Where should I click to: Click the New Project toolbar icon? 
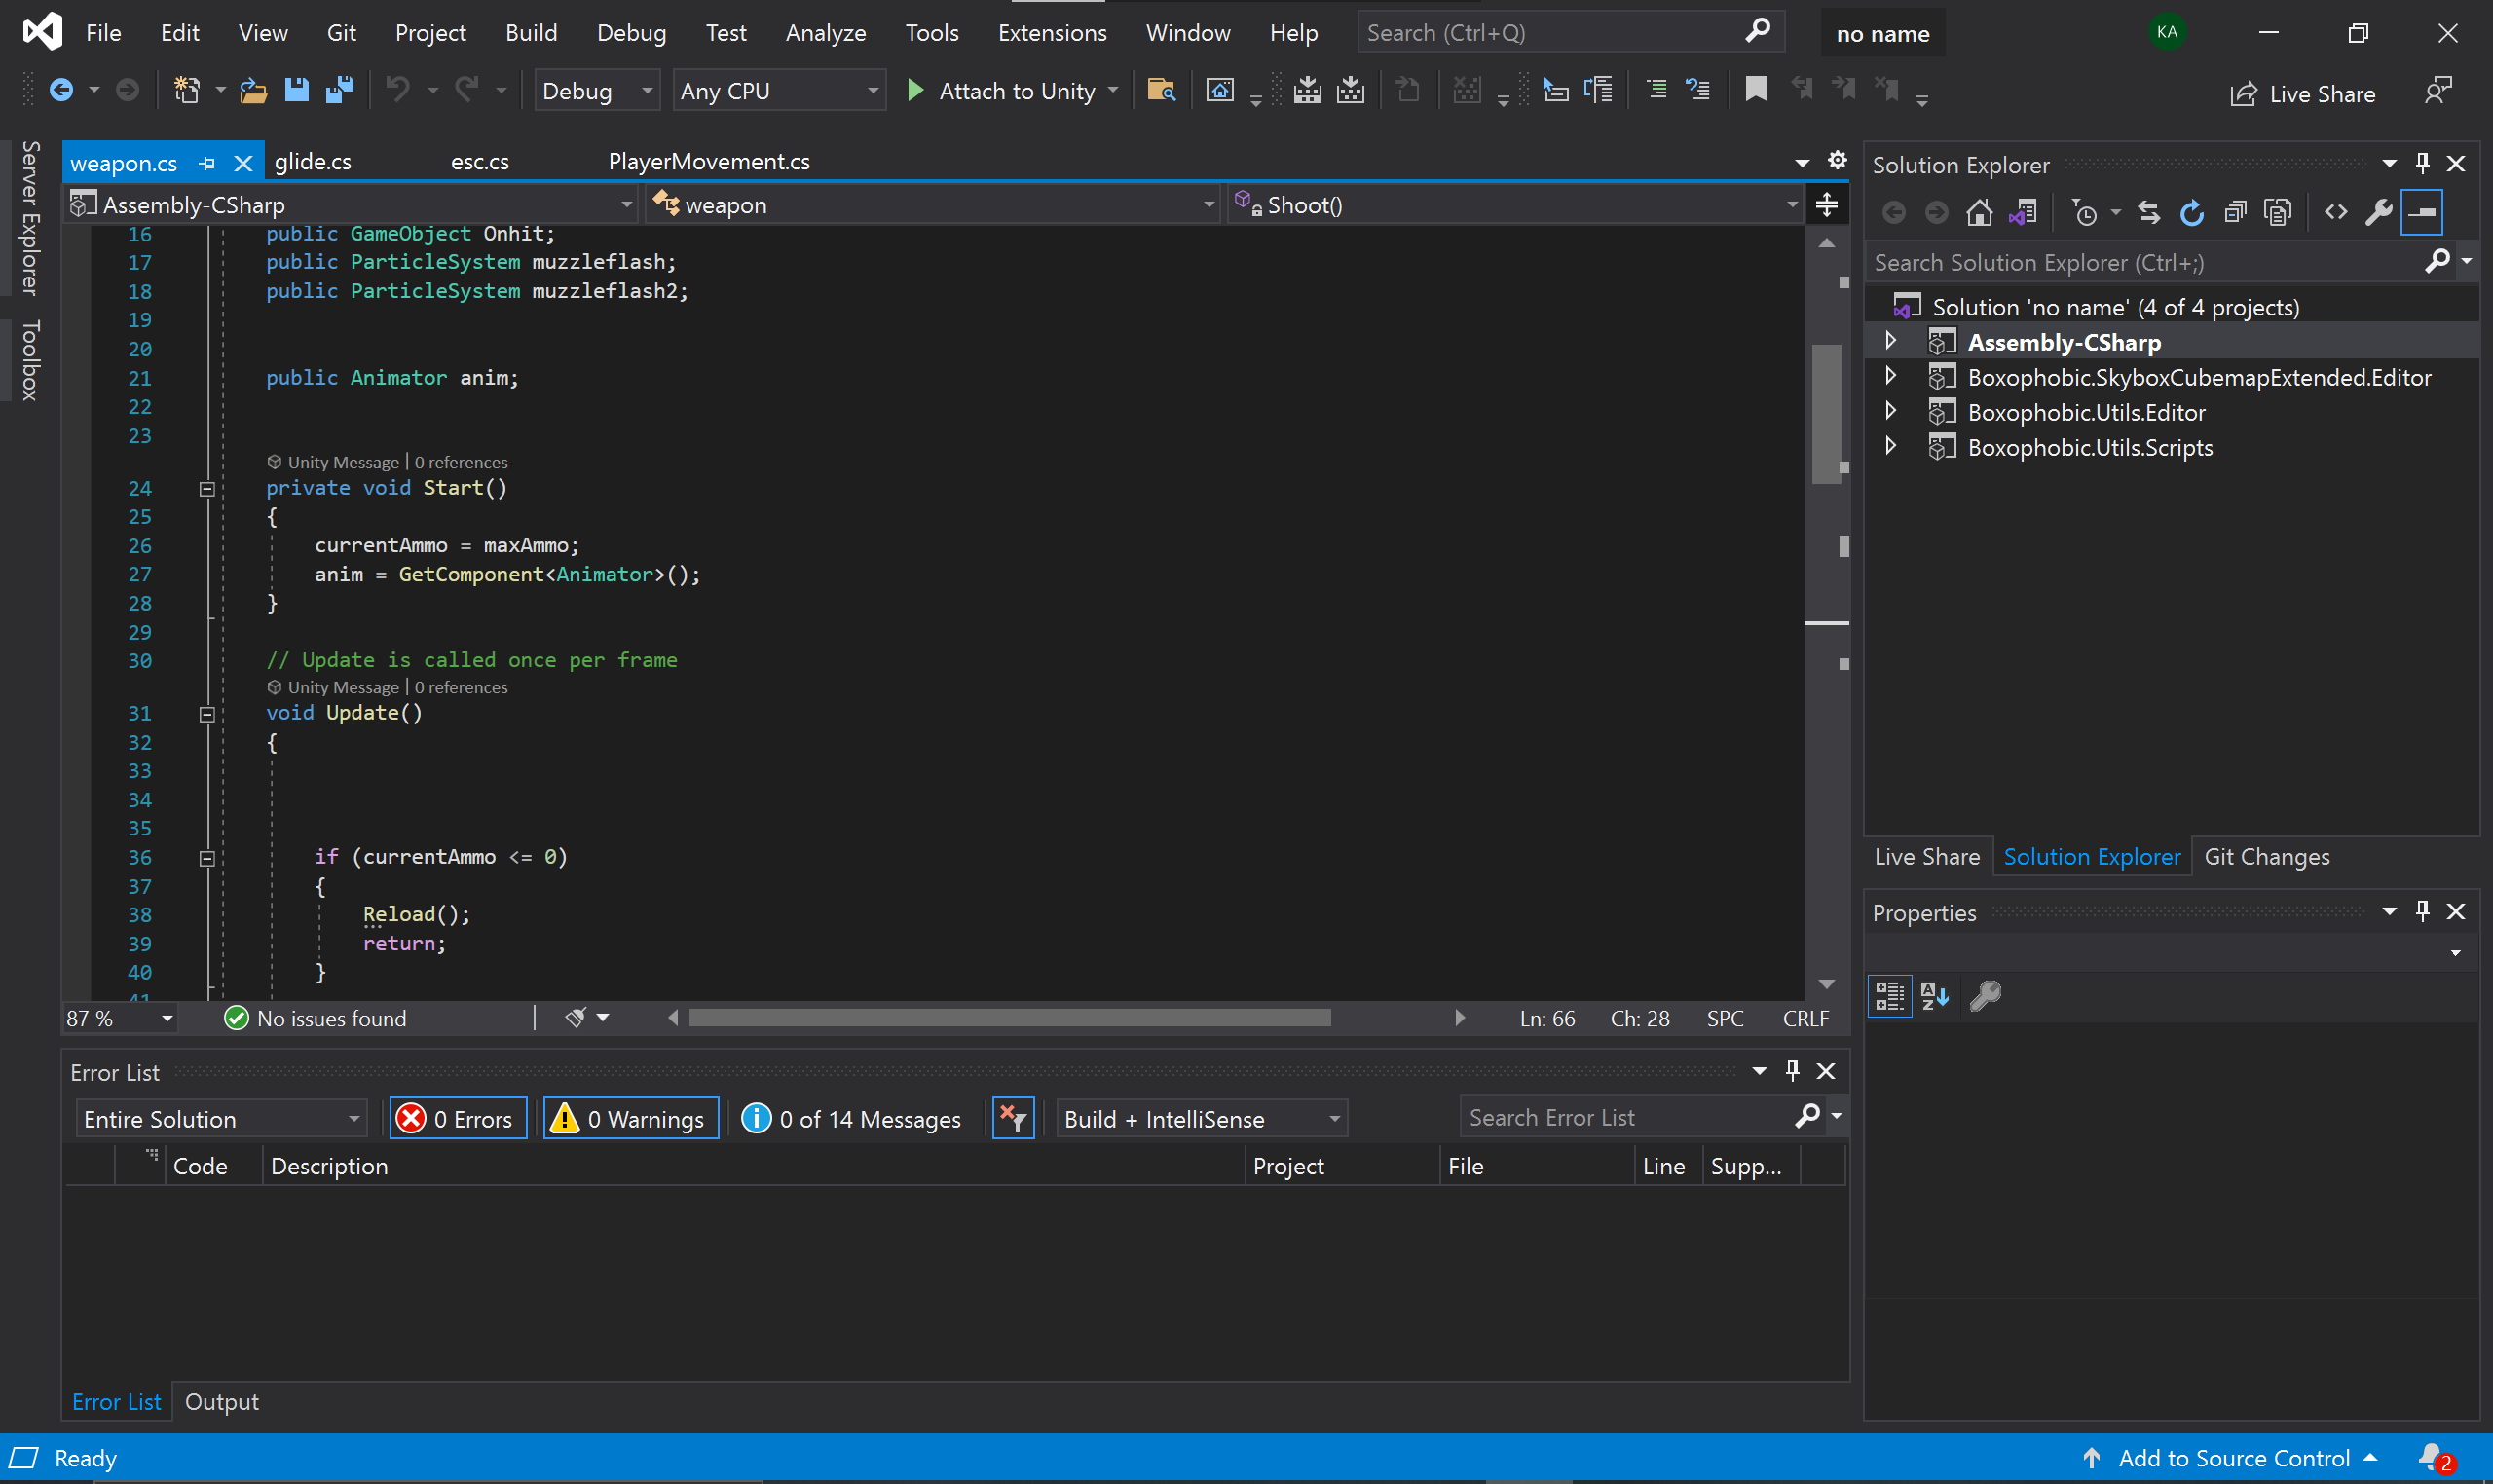[187, 91]
